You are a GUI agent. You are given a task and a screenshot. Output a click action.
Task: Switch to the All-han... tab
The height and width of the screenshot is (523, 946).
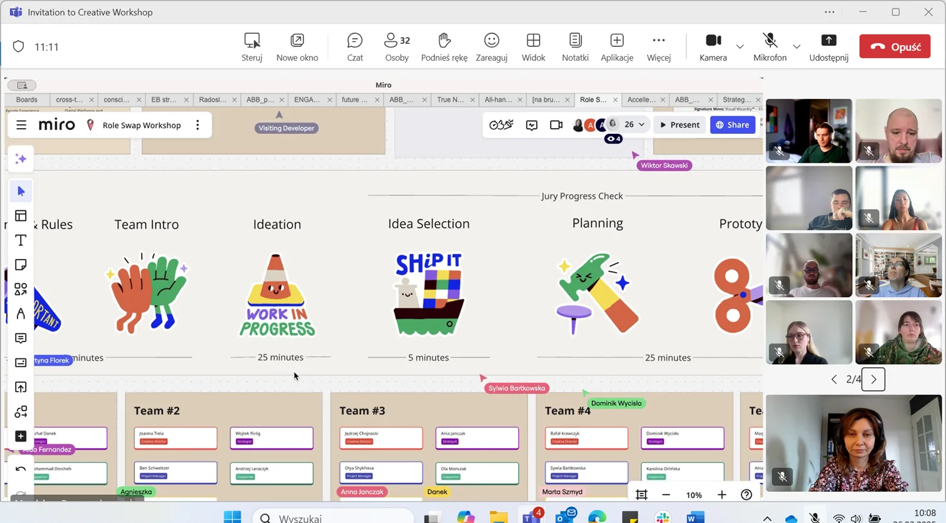(x=498, y=99)
